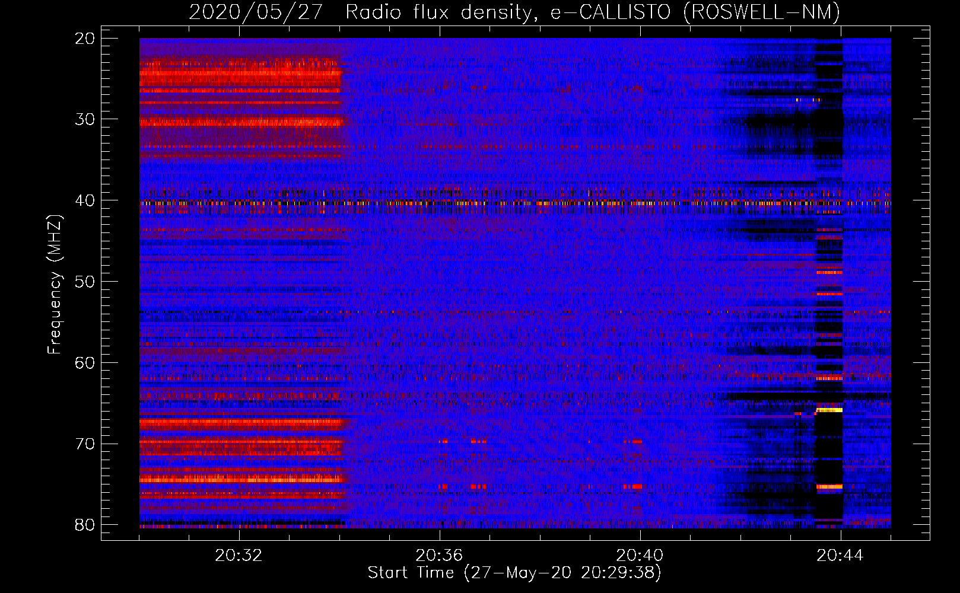Click the frequency tick label 40
960x593 pixels.
click(x=85, y=200)
